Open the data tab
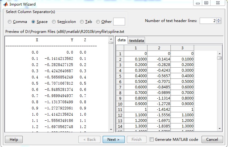The width and height of the screenshot is (228, 147). click(x=122, y=40)
